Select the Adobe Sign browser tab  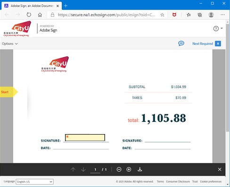(32, 6)
